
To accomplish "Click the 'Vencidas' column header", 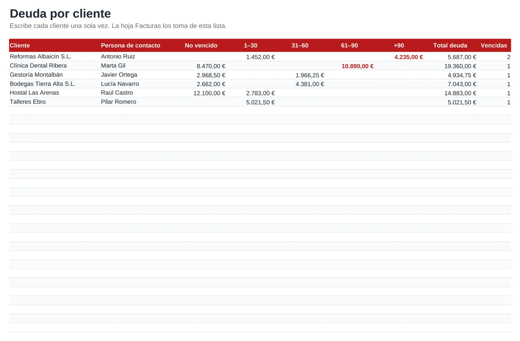I will click(x=494, y=45).
